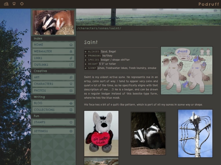The width and height of the screenshot is (221, 165).
Task: Open the ART gallery page
Action: (53, 77)
